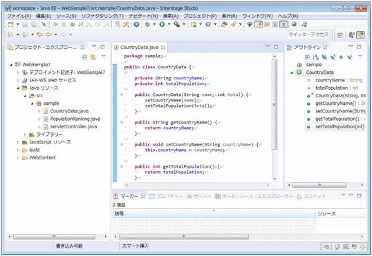Switch to the スニペット tab

[x=312, y=197]
